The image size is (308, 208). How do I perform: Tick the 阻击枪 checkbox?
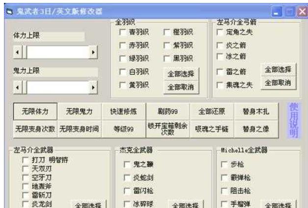point(224,191)
